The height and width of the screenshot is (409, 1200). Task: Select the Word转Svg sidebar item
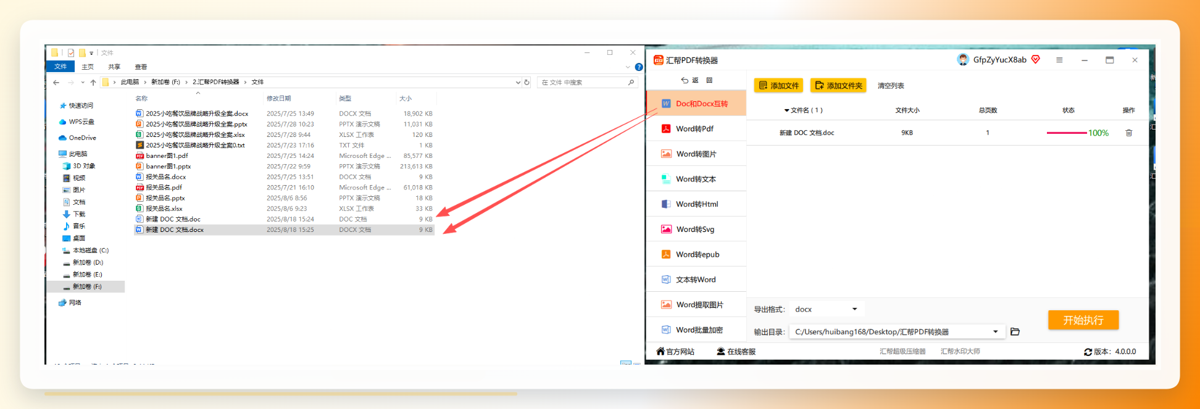696,229
